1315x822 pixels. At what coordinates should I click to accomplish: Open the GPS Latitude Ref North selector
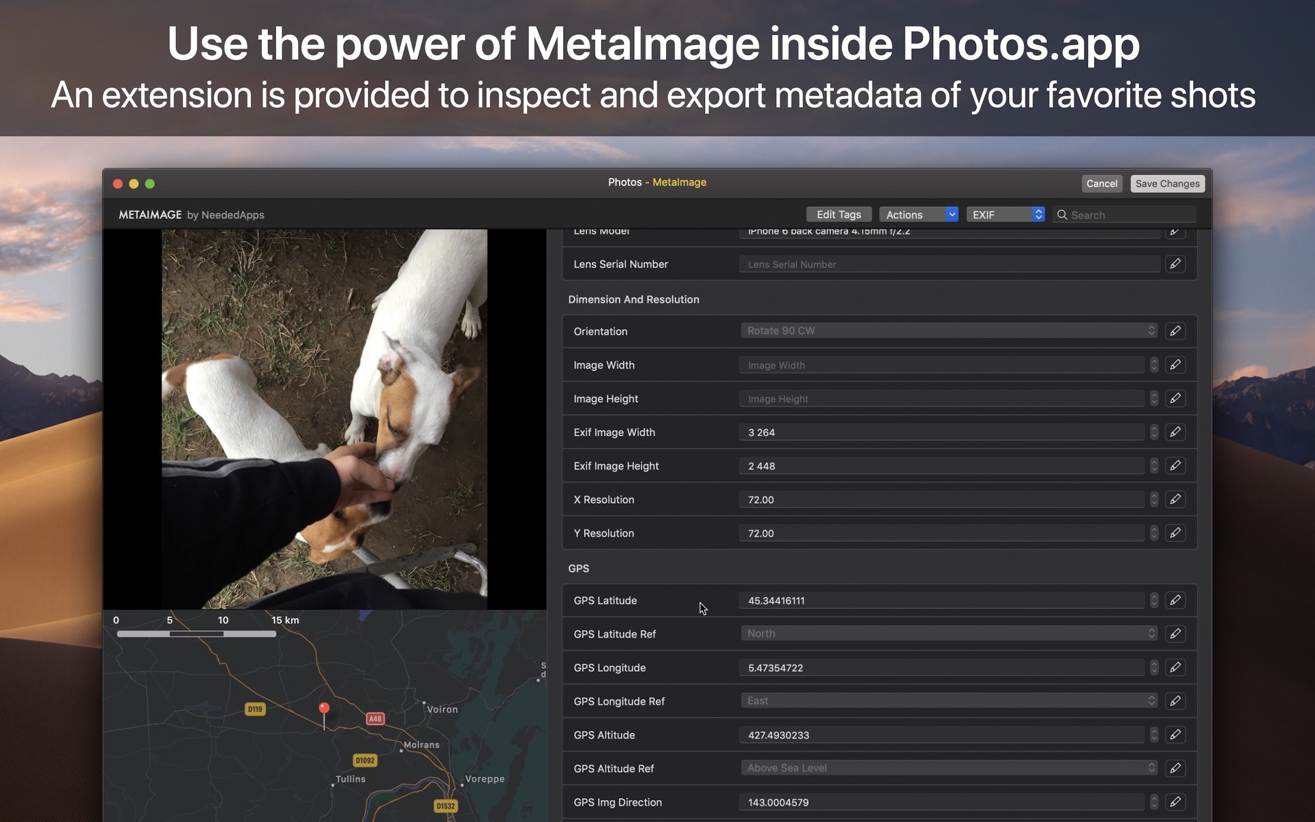click(x=1152, y=633)
